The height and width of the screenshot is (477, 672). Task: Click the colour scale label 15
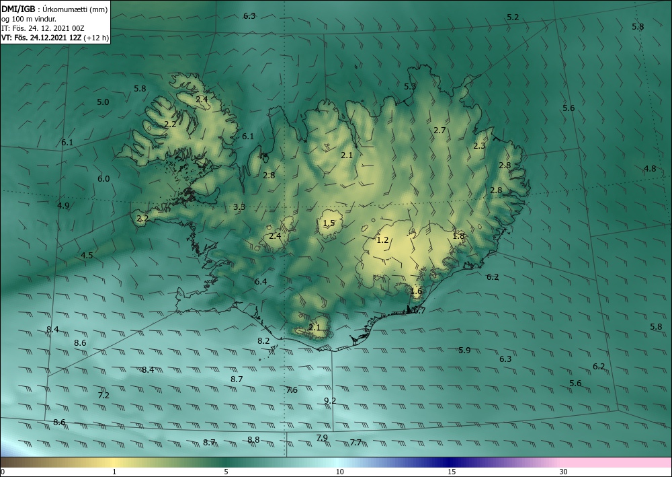point(452,472)
